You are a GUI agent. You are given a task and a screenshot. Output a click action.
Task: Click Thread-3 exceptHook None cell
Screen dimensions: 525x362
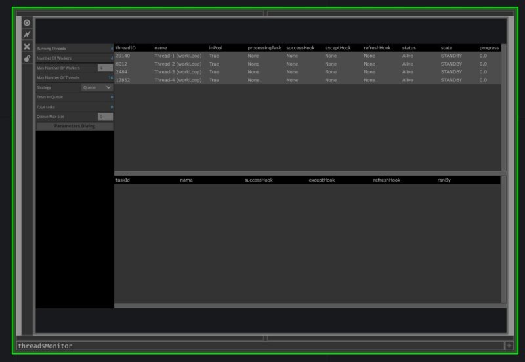coord(331,72)
